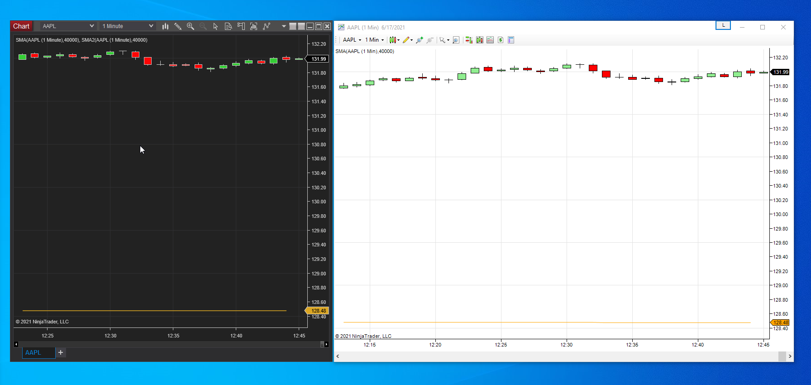Click the magnifier data box icon in light chart

[x=456, y=40]
